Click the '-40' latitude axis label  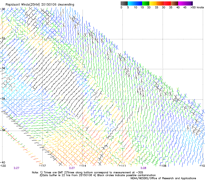2,162
